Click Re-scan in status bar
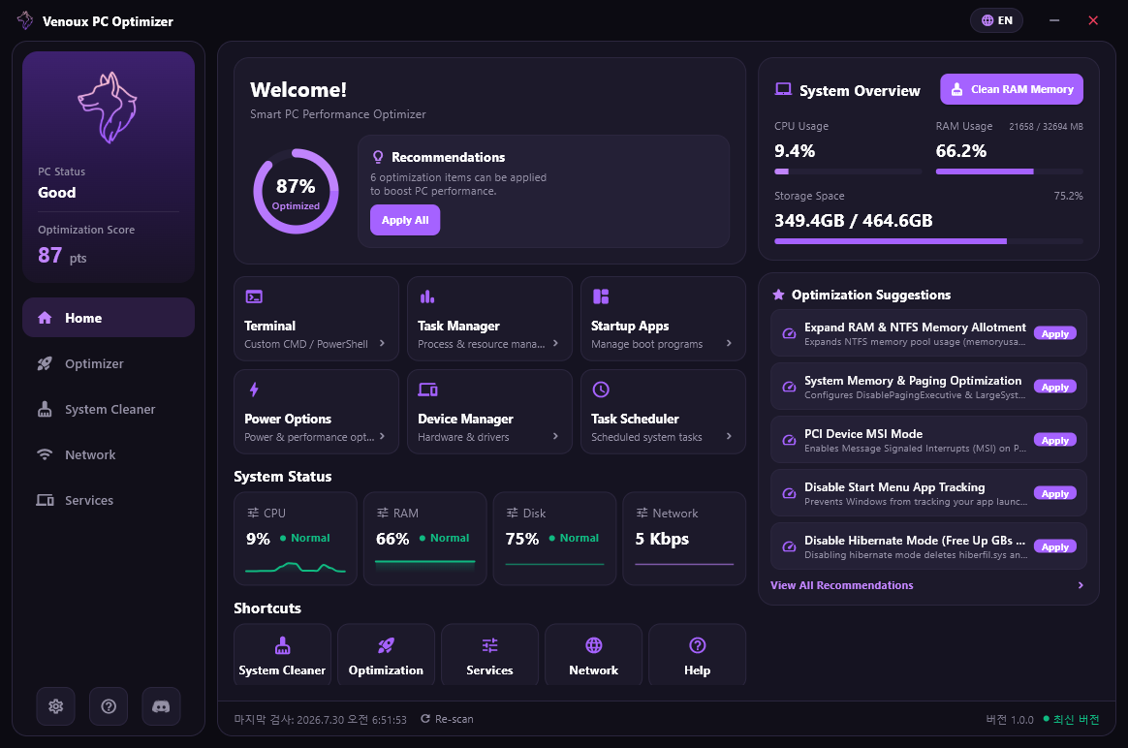 (447, 719)
